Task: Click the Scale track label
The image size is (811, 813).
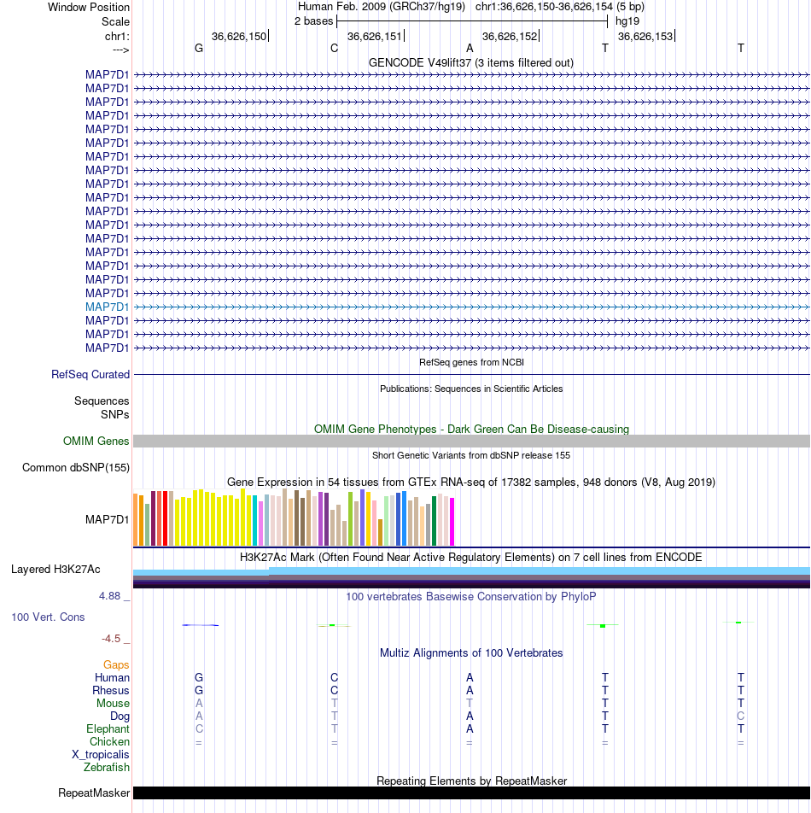Action: tap(115, 22)
